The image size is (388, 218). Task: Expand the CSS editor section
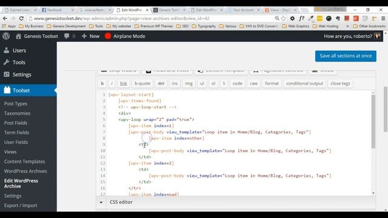click(x=101, y=202)
